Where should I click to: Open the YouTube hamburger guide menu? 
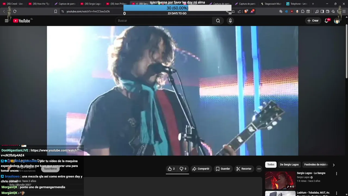7,21
